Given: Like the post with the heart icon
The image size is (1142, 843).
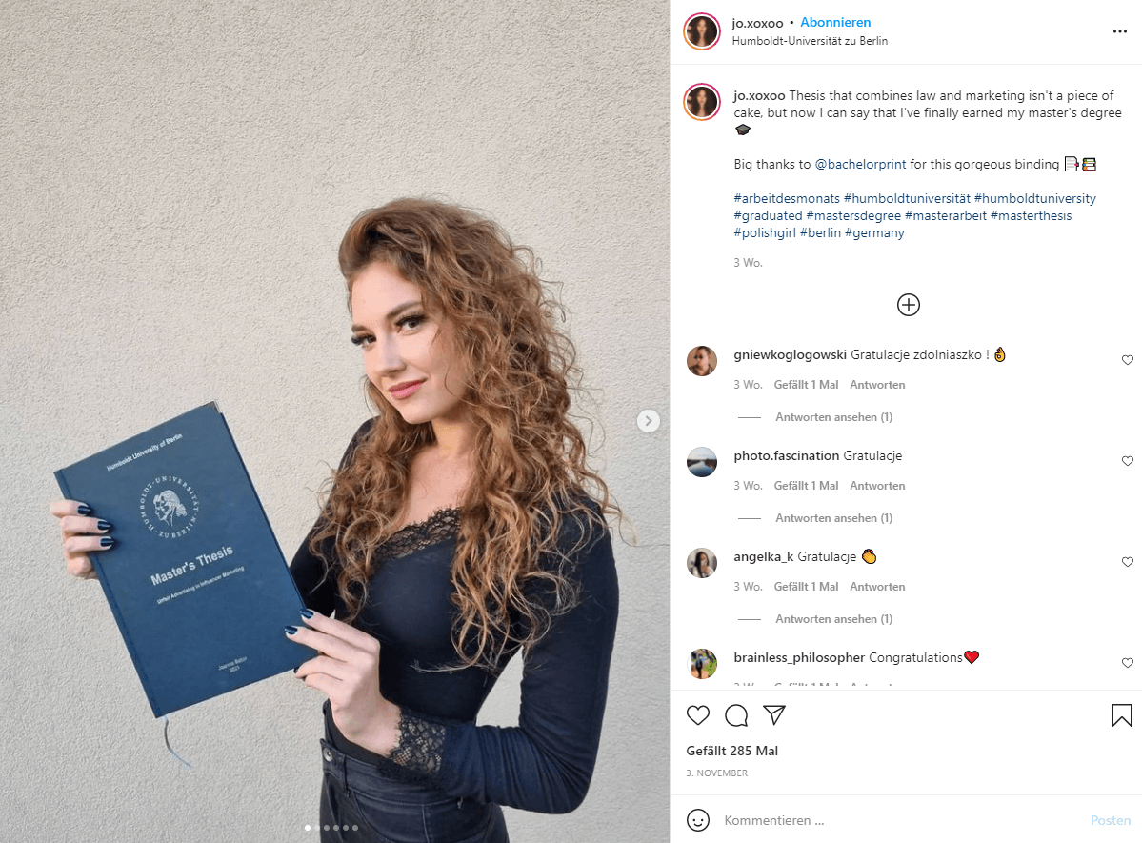Looking at the screenshot, I should pos(698,715).
